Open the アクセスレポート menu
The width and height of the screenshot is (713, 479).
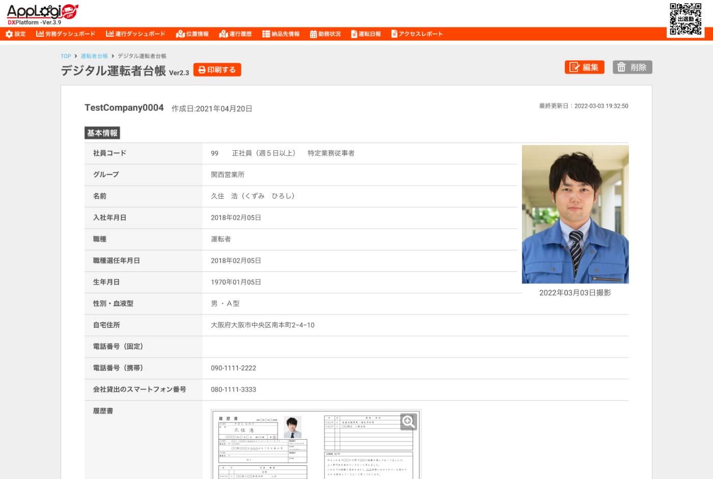point(417,34)
